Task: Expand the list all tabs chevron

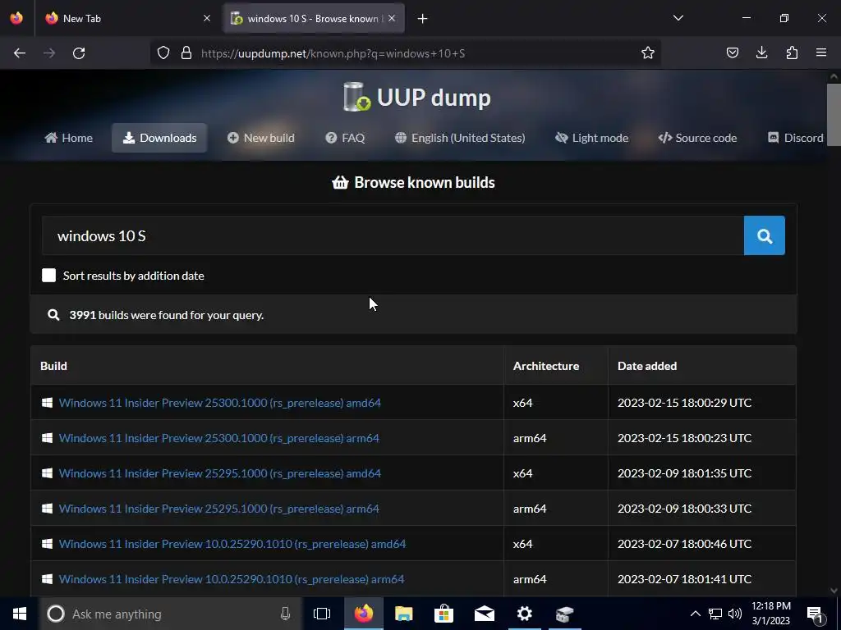Action: (678, 18)
